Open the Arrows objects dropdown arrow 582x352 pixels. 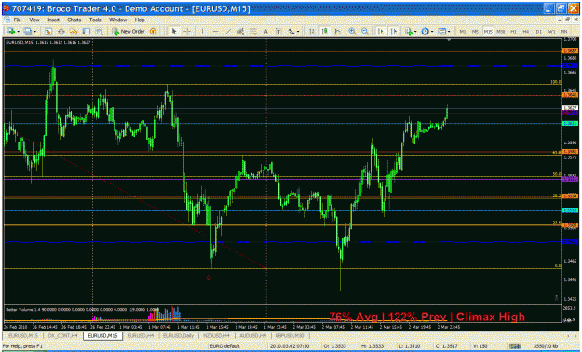coord(298,32)
